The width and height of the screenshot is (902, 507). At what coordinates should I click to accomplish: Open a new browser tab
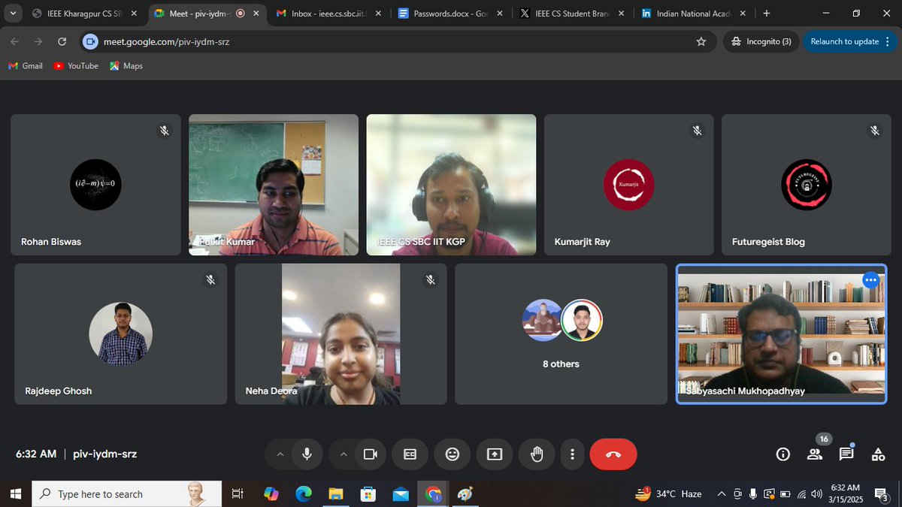[x=767, y=14]
